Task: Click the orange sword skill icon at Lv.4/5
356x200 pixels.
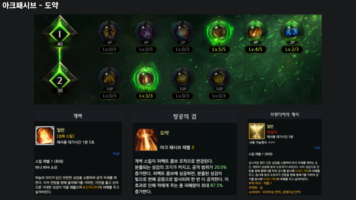Action: pos(255,32)
